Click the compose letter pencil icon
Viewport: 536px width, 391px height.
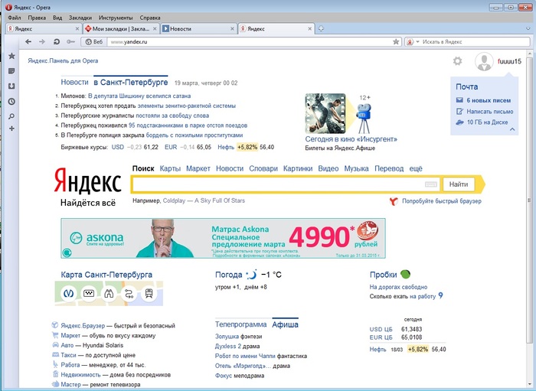(x=459, y=111)
